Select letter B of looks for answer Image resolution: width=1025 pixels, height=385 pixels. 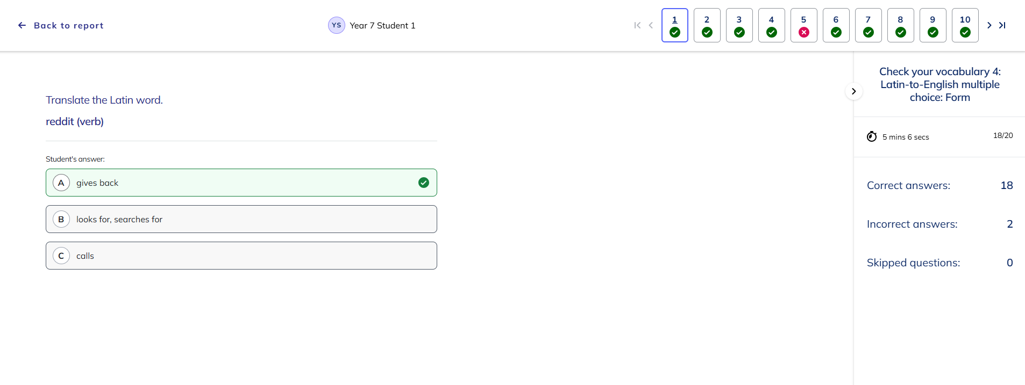click(61, 219)
